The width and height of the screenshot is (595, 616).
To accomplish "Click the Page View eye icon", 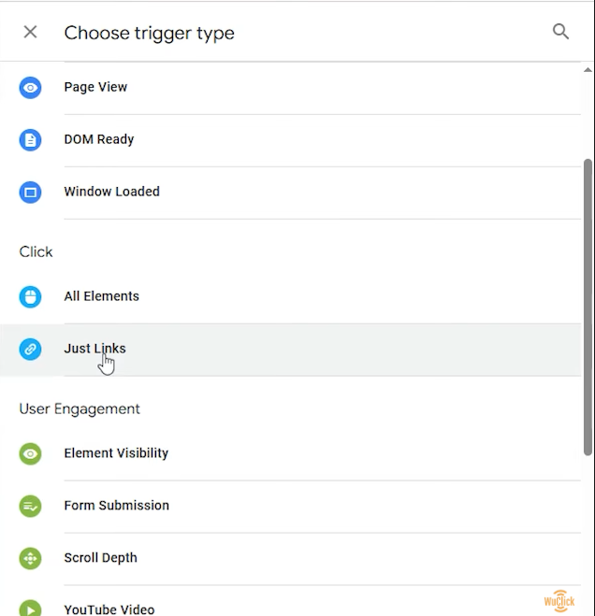I will pos(30,87).
